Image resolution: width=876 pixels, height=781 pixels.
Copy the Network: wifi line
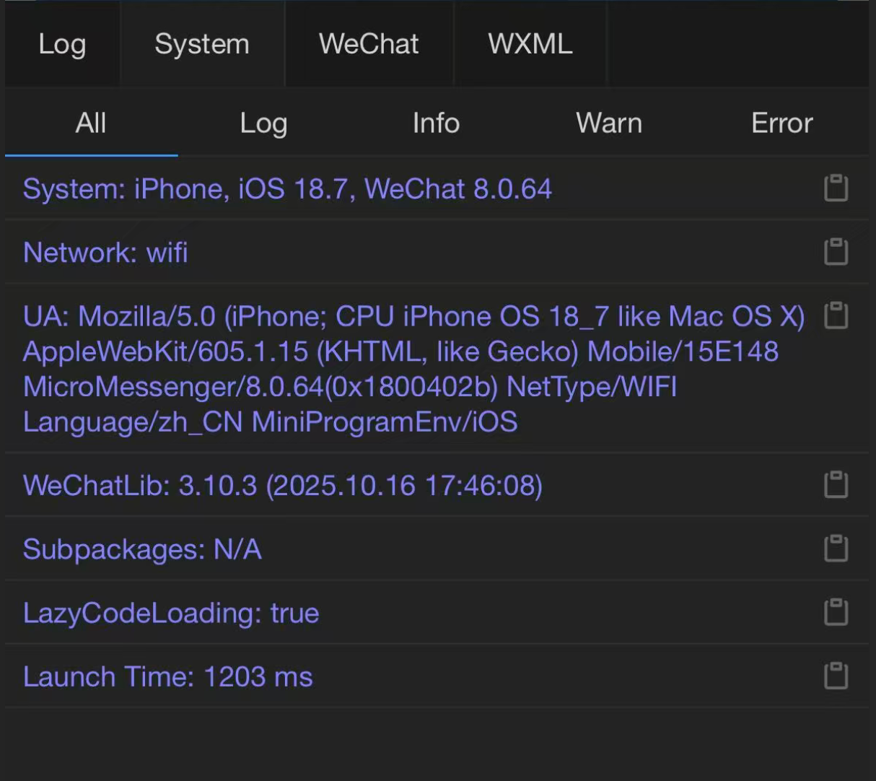pyautogui.click(x=836, y=252)
